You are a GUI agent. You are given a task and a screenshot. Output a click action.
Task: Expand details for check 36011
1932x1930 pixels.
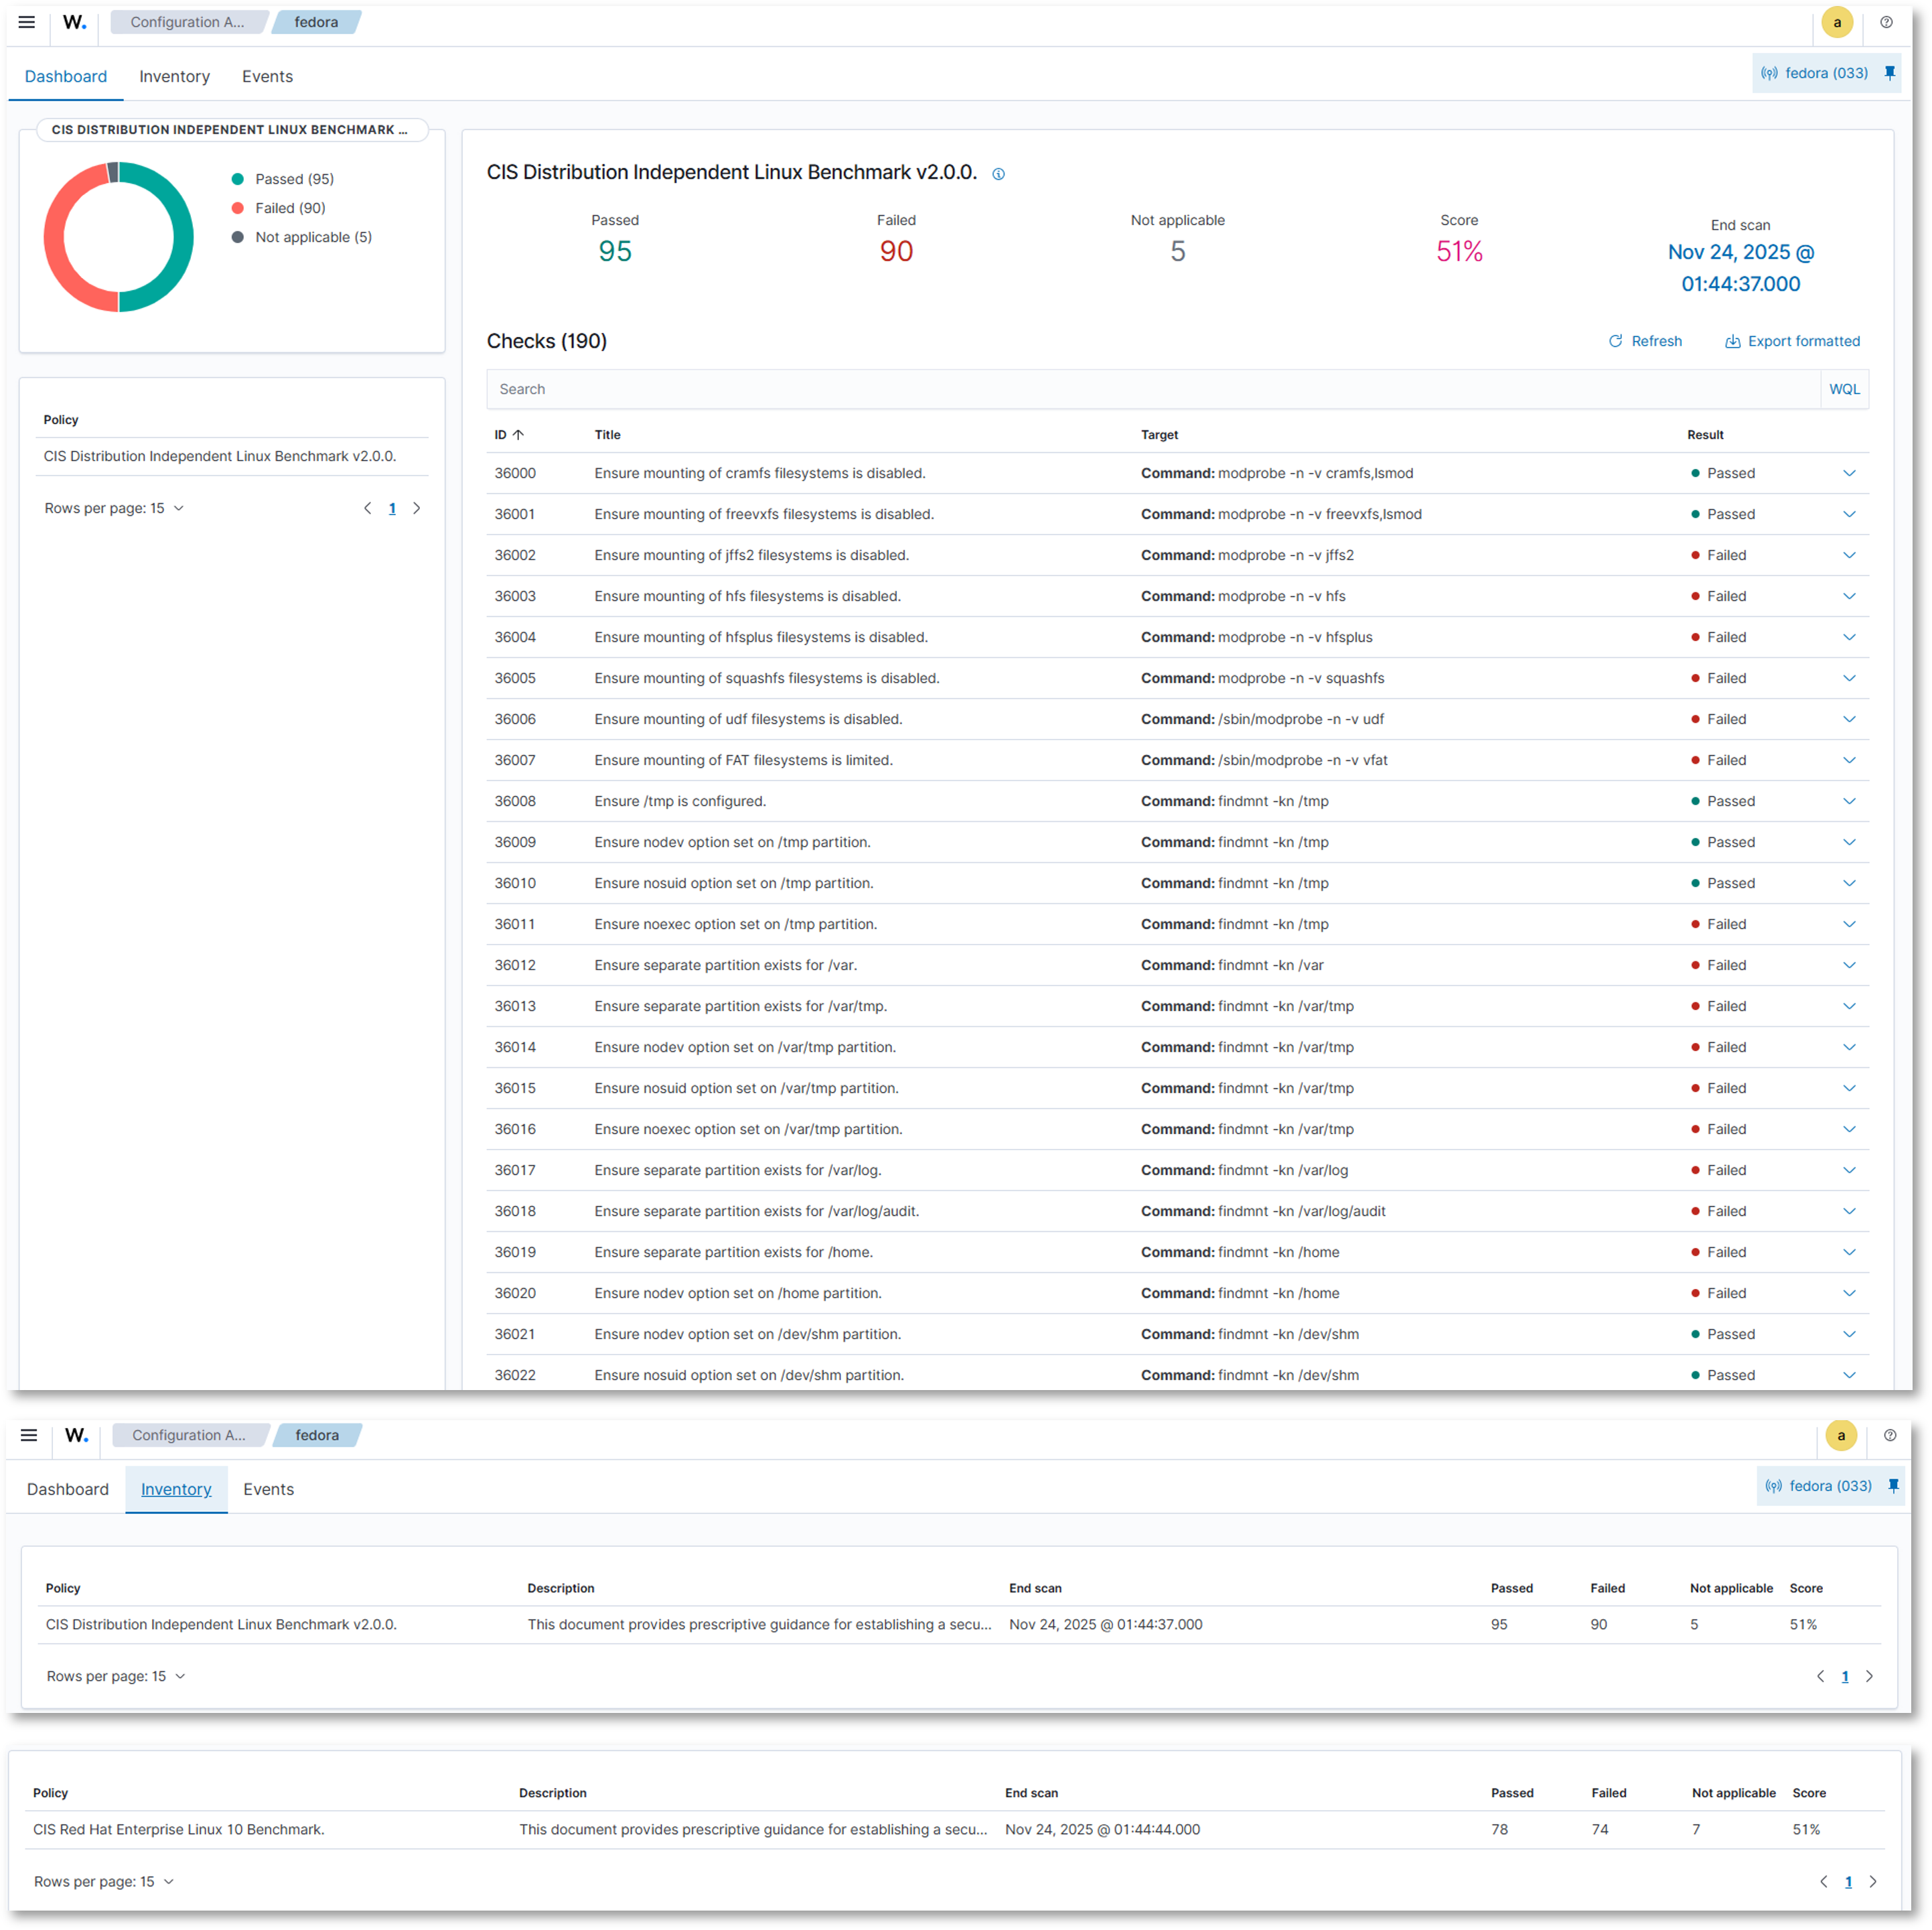tap(1850, 924)
